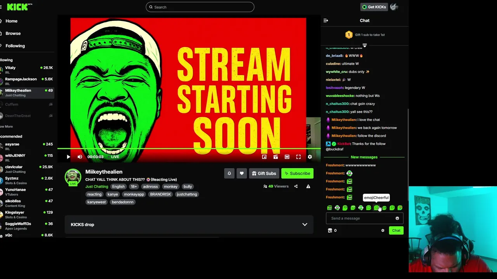Click the Gift Subs button
497x279 pixels.
[264, 174]
